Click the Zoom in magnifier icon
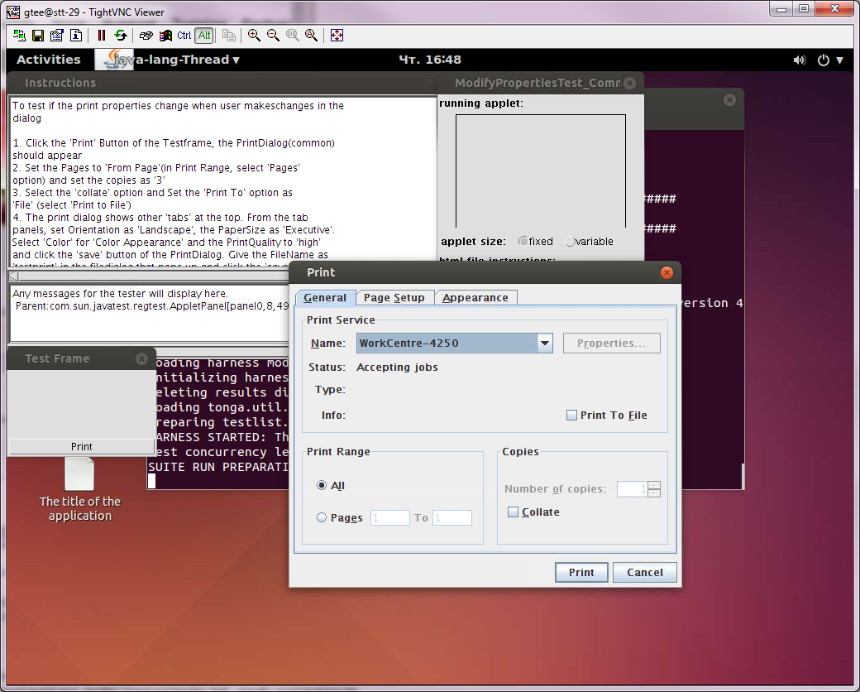This screenshot has width=860, height=692. click(x=254, y=36)
